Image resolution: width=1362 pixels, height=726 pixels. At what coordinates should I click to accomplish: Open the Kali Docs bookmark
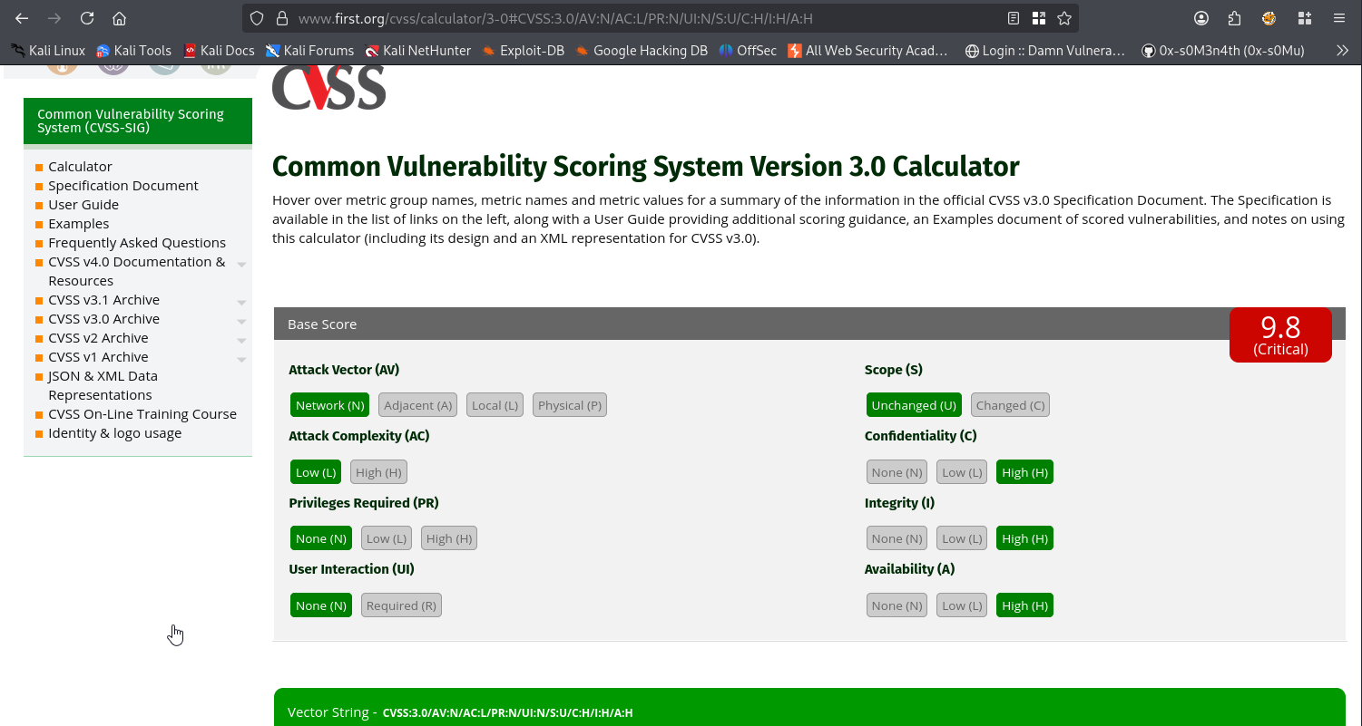click(219, 51)
